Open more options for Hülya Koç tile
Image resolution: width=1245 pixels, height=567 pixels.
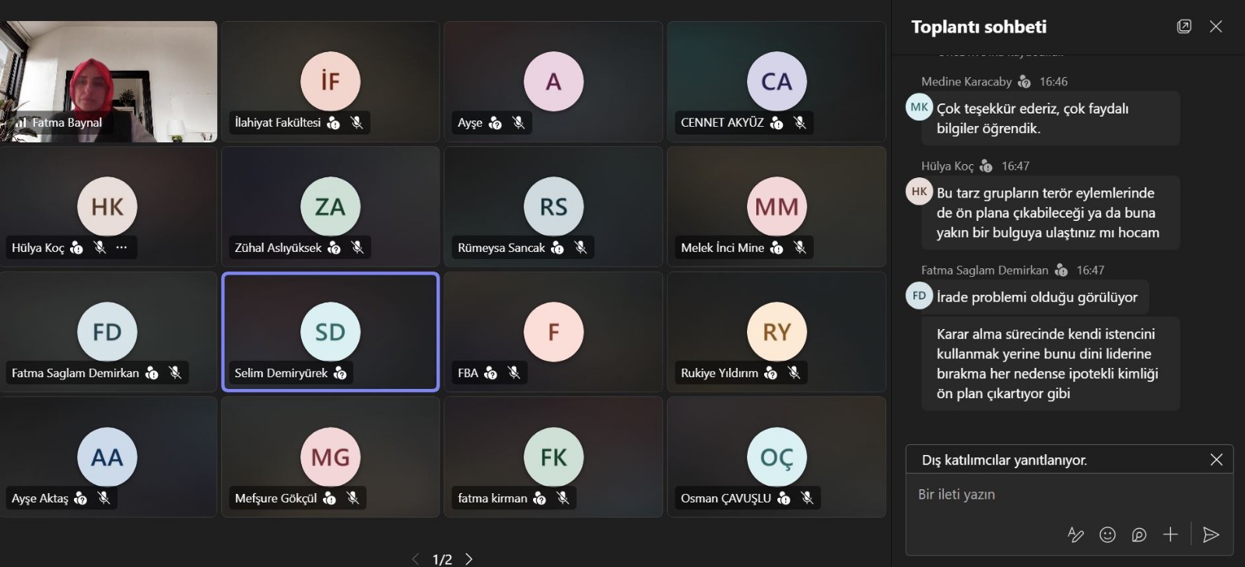(121, 247)
